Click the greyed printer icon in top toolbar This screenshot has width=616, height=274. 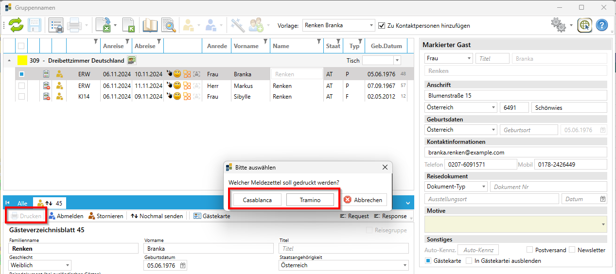point(74,25)
